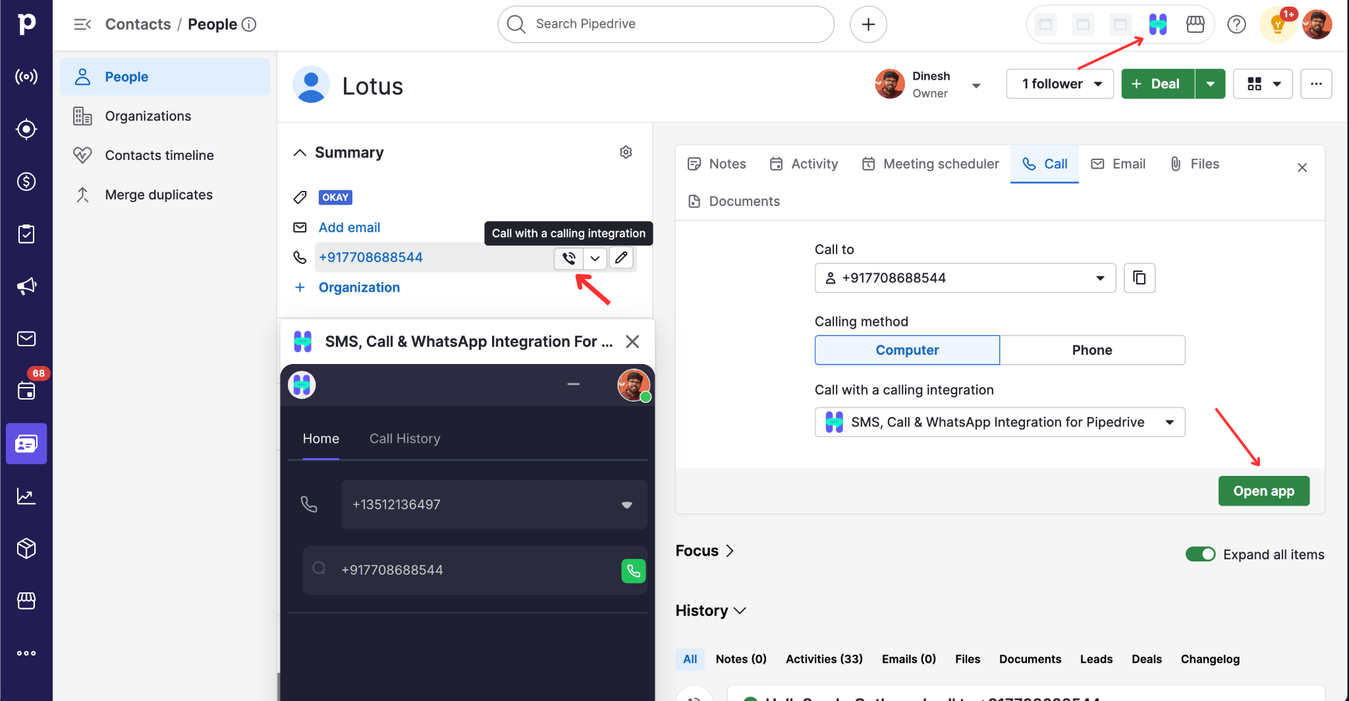This screenshot has height=701, width=1349.
Task: Switch to the Files tab
Action: (x=1194, y=164)
